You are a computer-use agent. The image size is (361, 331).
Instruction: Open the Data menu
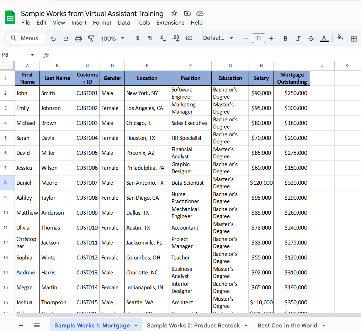[x=124, y=23]
